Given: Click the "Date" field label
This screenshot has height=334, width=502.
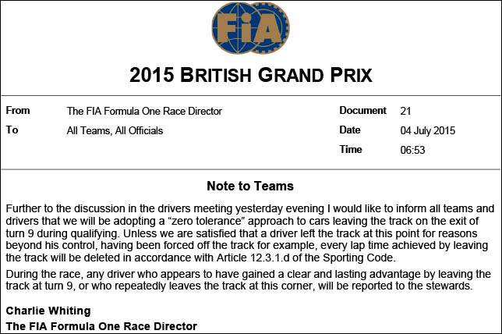Looking at the screenshot, I should (x=350, y=130).
